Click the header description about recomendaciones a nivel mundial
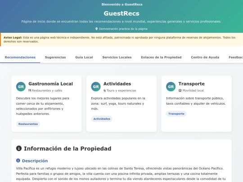Viewport: 243px width, 182px height. (121, 22)
